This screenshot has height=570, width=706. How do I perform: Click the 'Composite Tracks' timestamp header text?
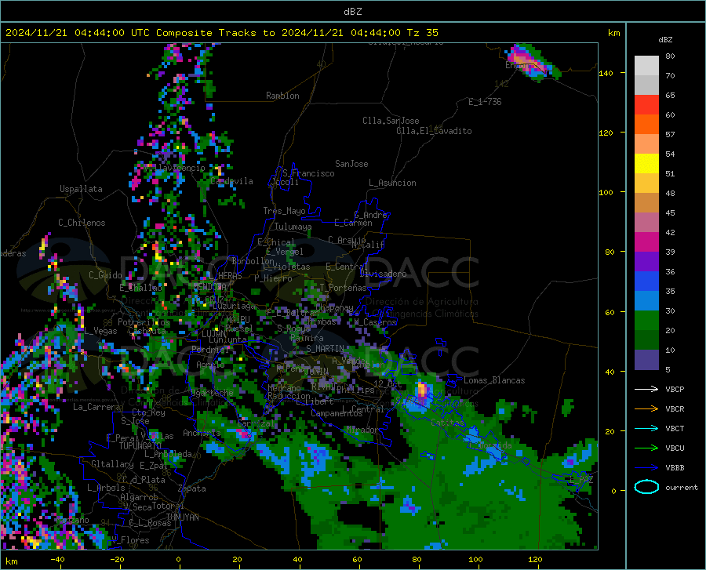coord(222,33)
